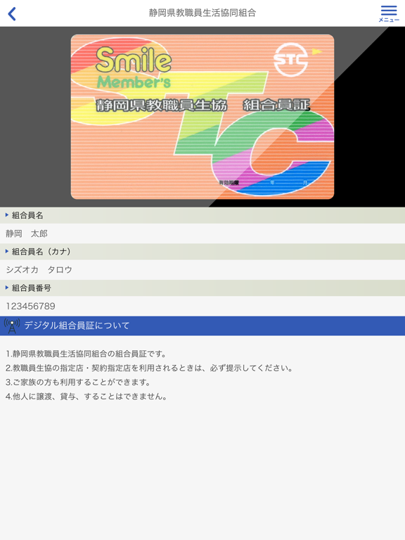Tap note 3 about ご家族の方も利用
405x540 pixels.
[78, 382]
